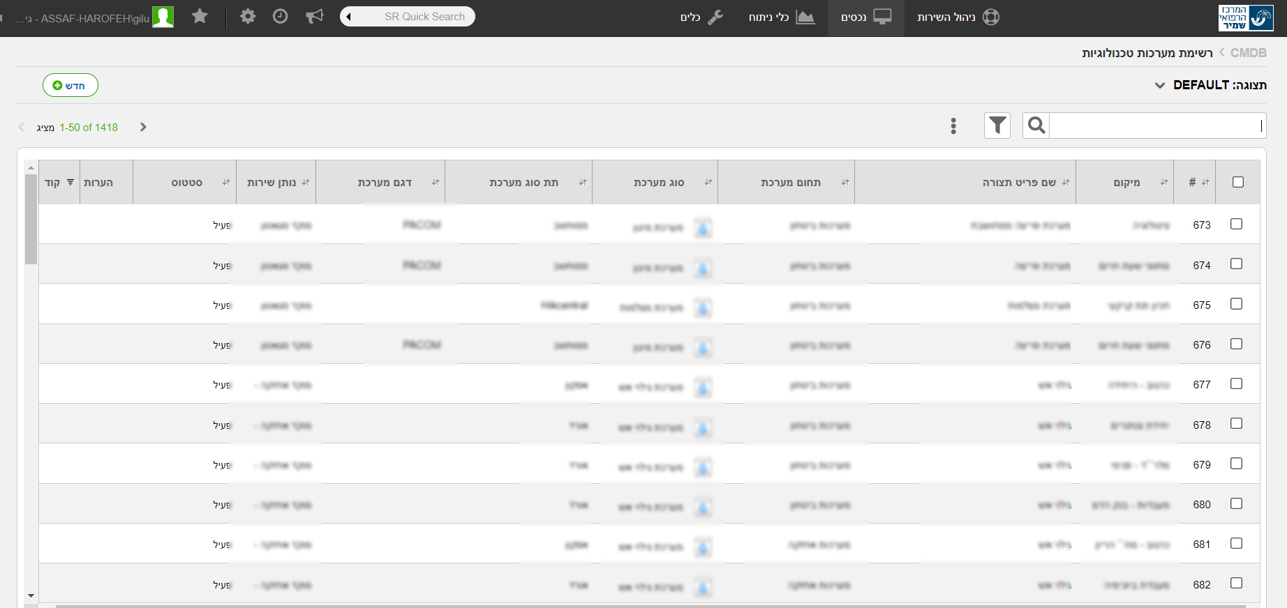Click the filter icon in קוד column header
1287x608 pixels.
click(70, 182)
